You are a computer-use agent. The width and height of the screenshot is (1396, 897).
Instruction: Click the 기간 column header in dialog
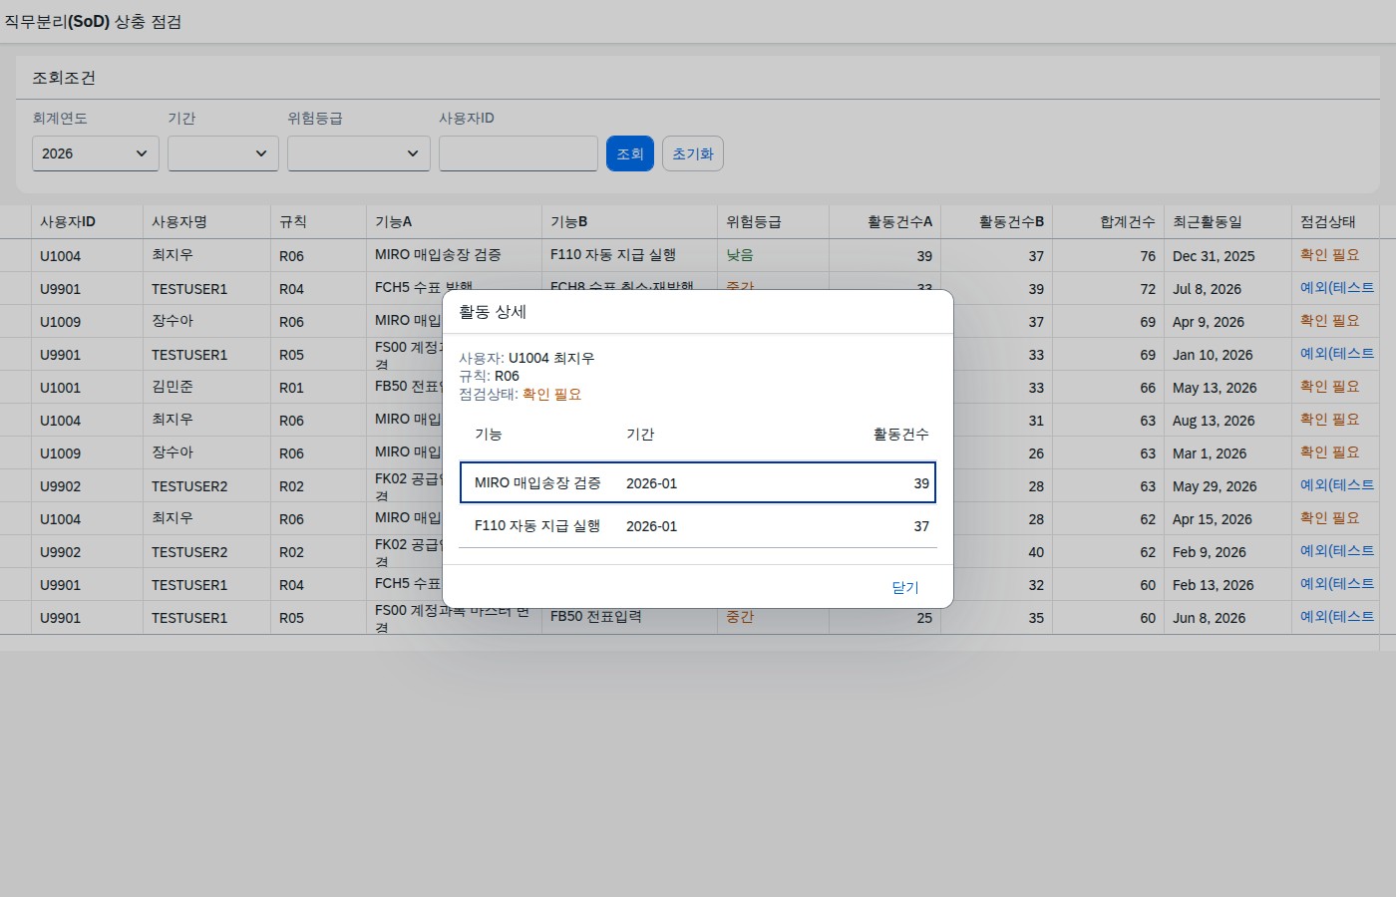(640, 434)
